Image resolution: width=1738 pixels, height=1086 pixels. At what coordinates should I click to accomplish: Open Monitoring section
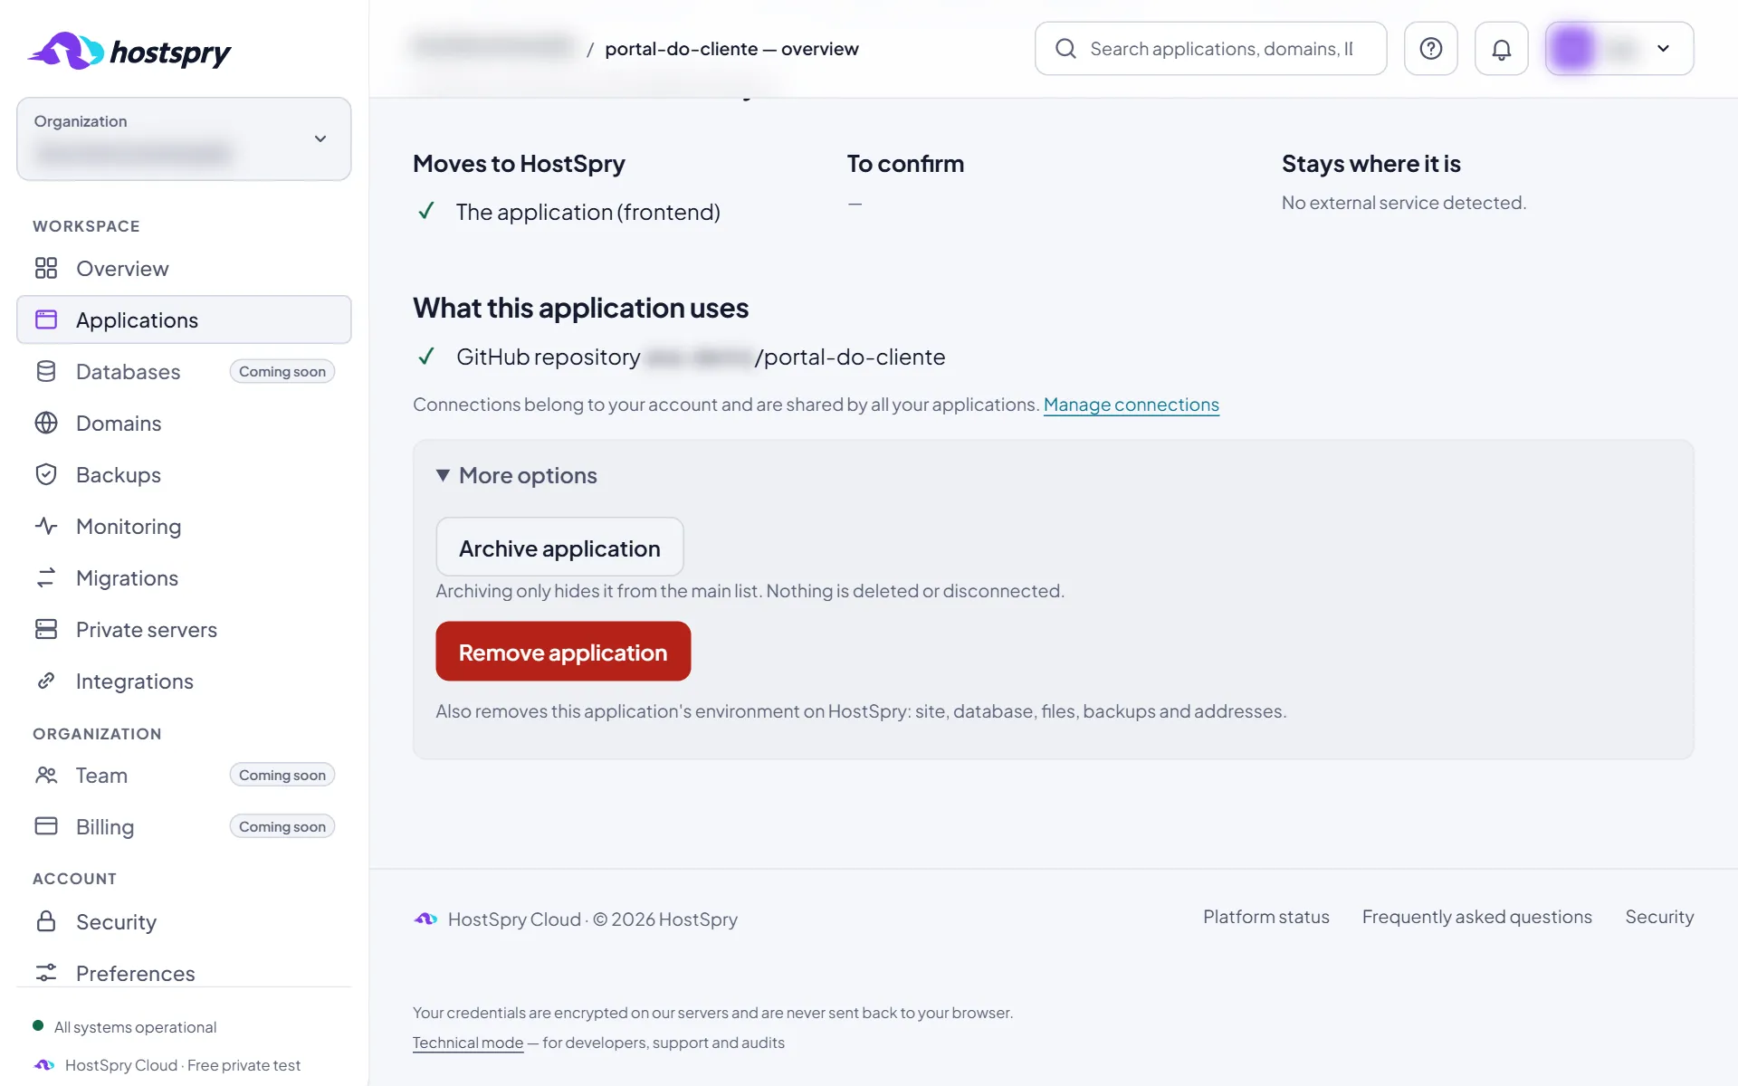pos(184,526)
